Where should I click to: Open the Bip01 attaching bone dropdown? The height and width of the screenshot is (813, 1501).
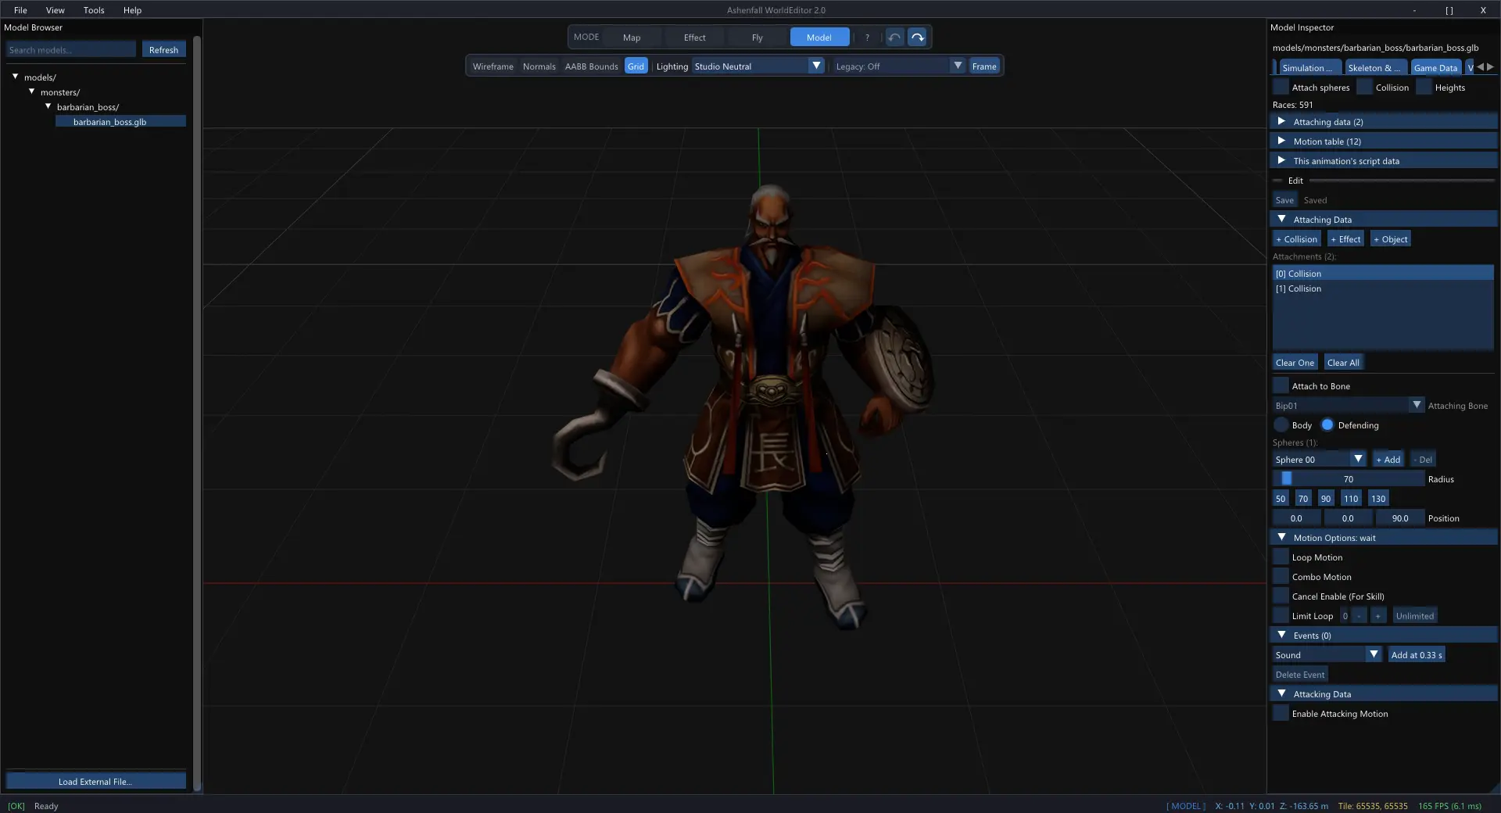tap(1348, 405)
